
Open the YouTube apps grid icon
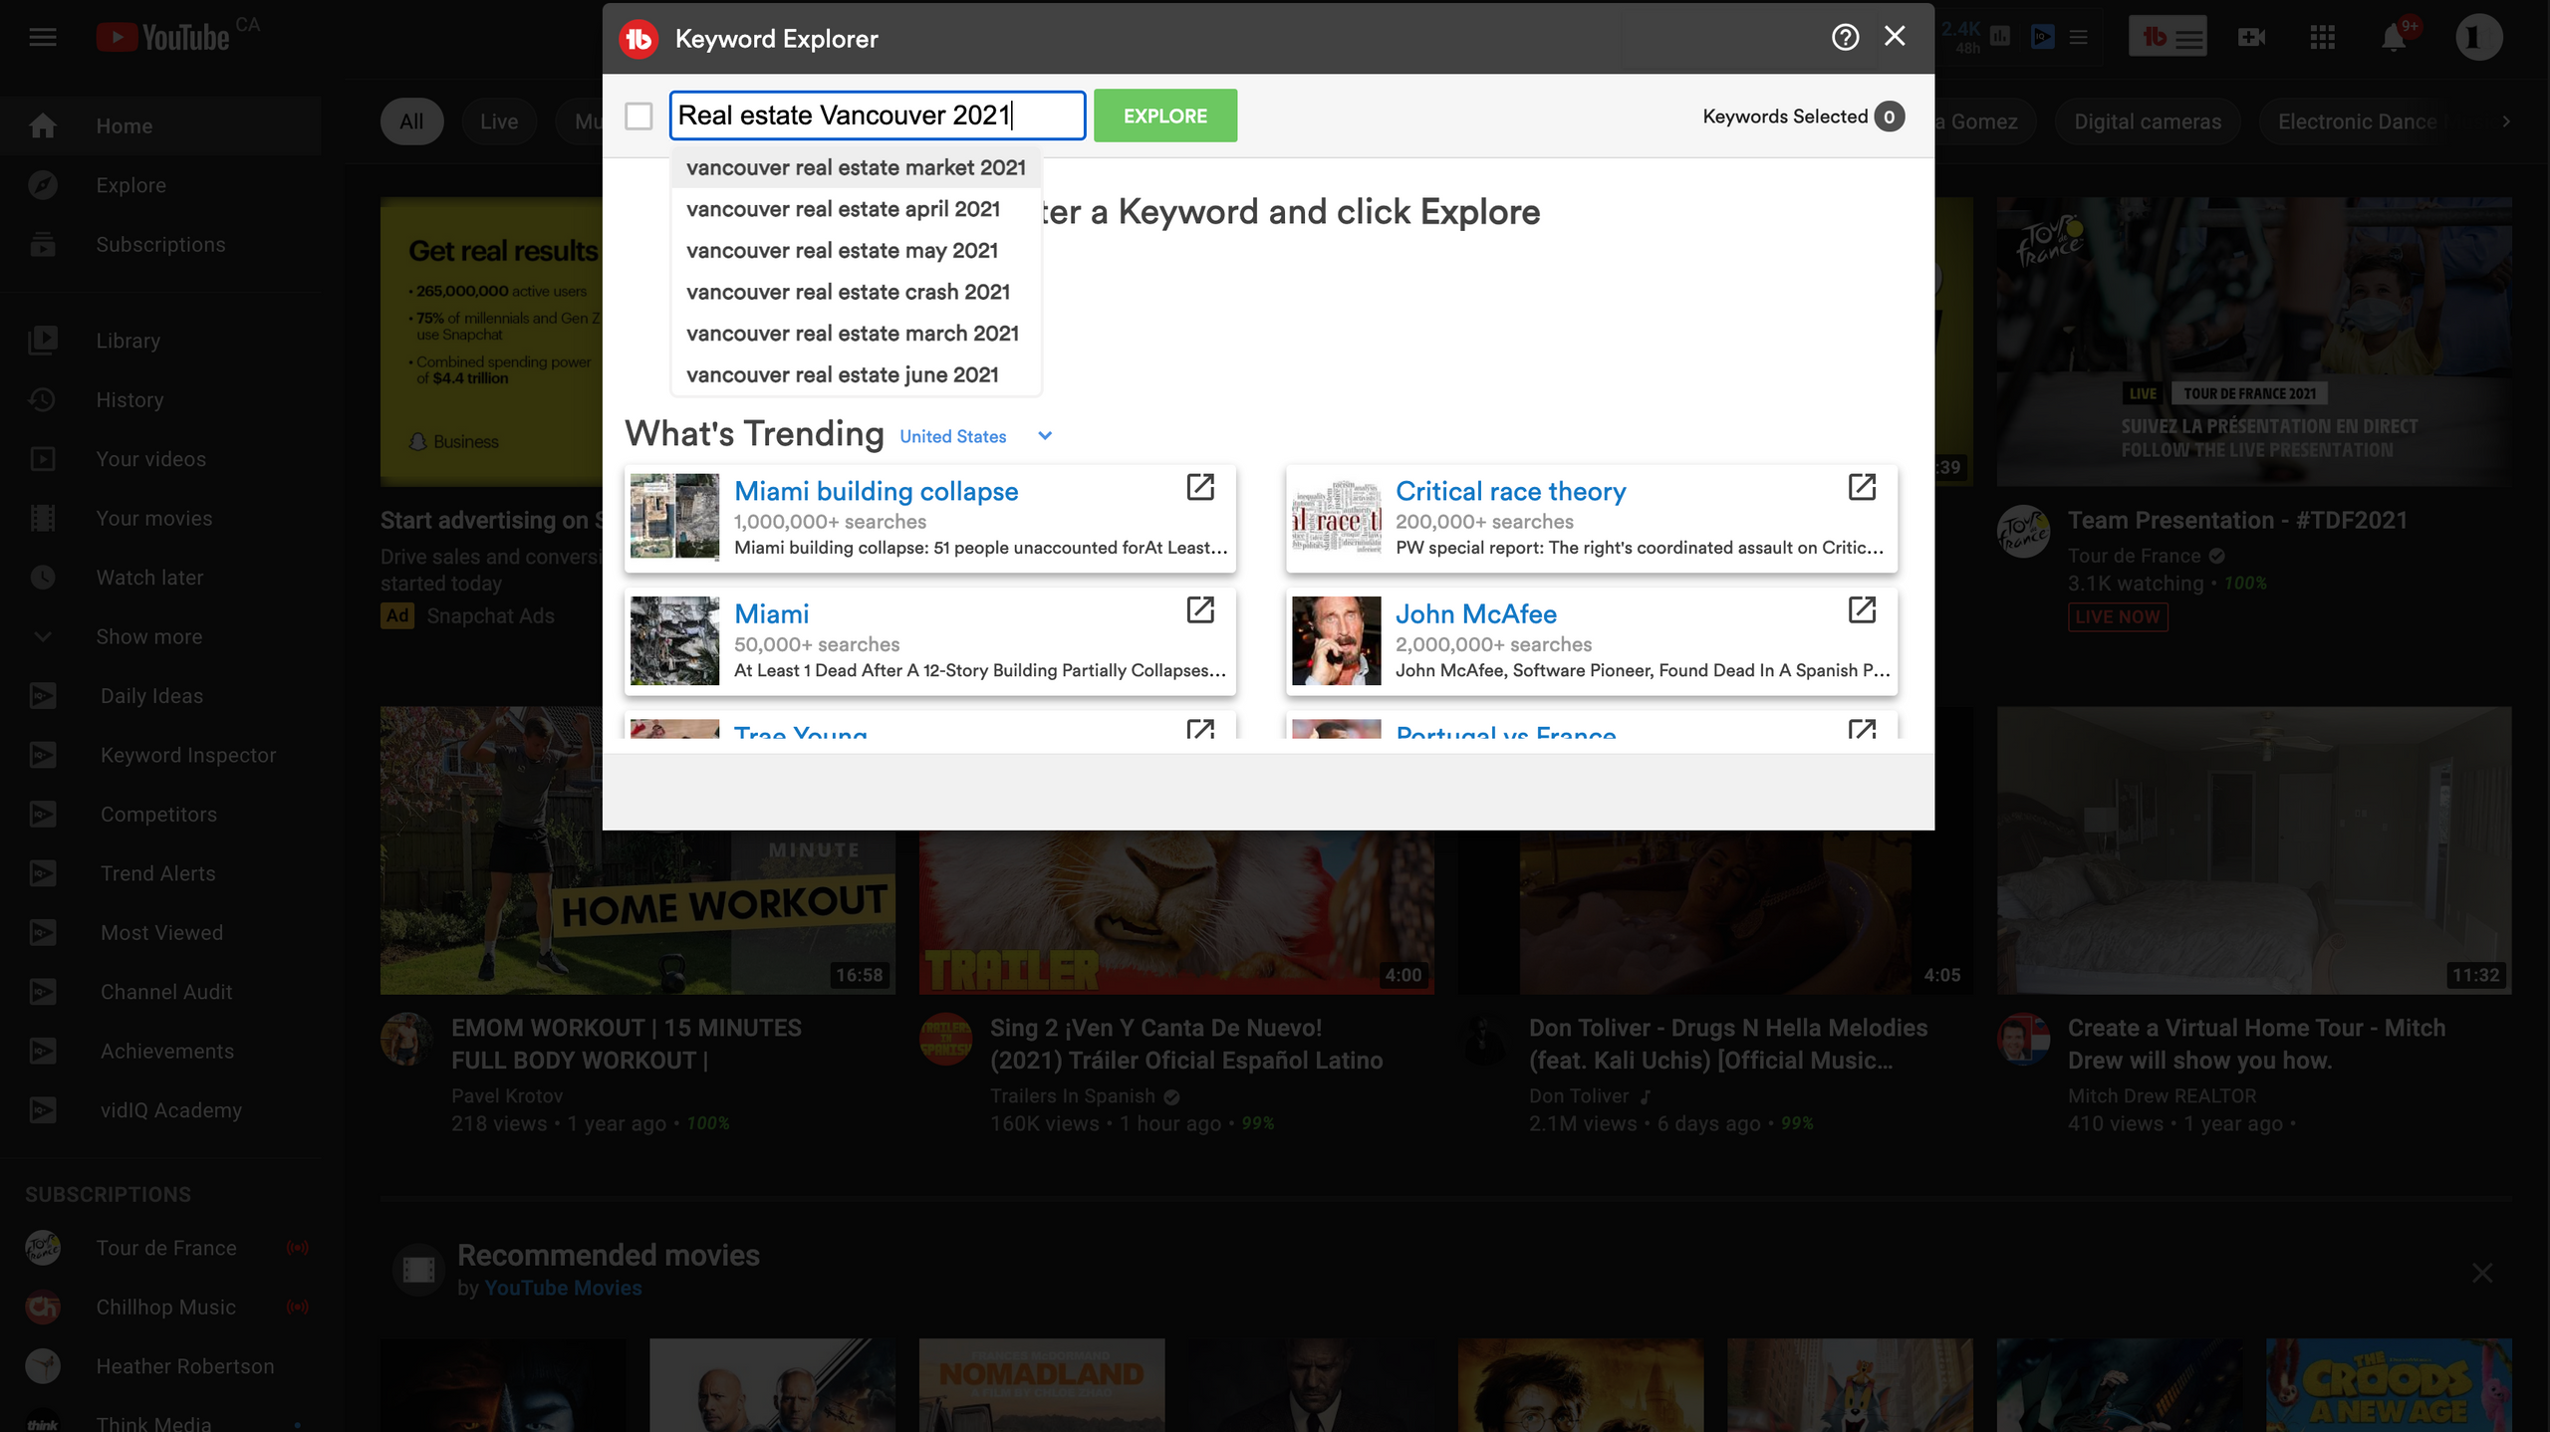pyautogui.click(x=2322, y=38)
